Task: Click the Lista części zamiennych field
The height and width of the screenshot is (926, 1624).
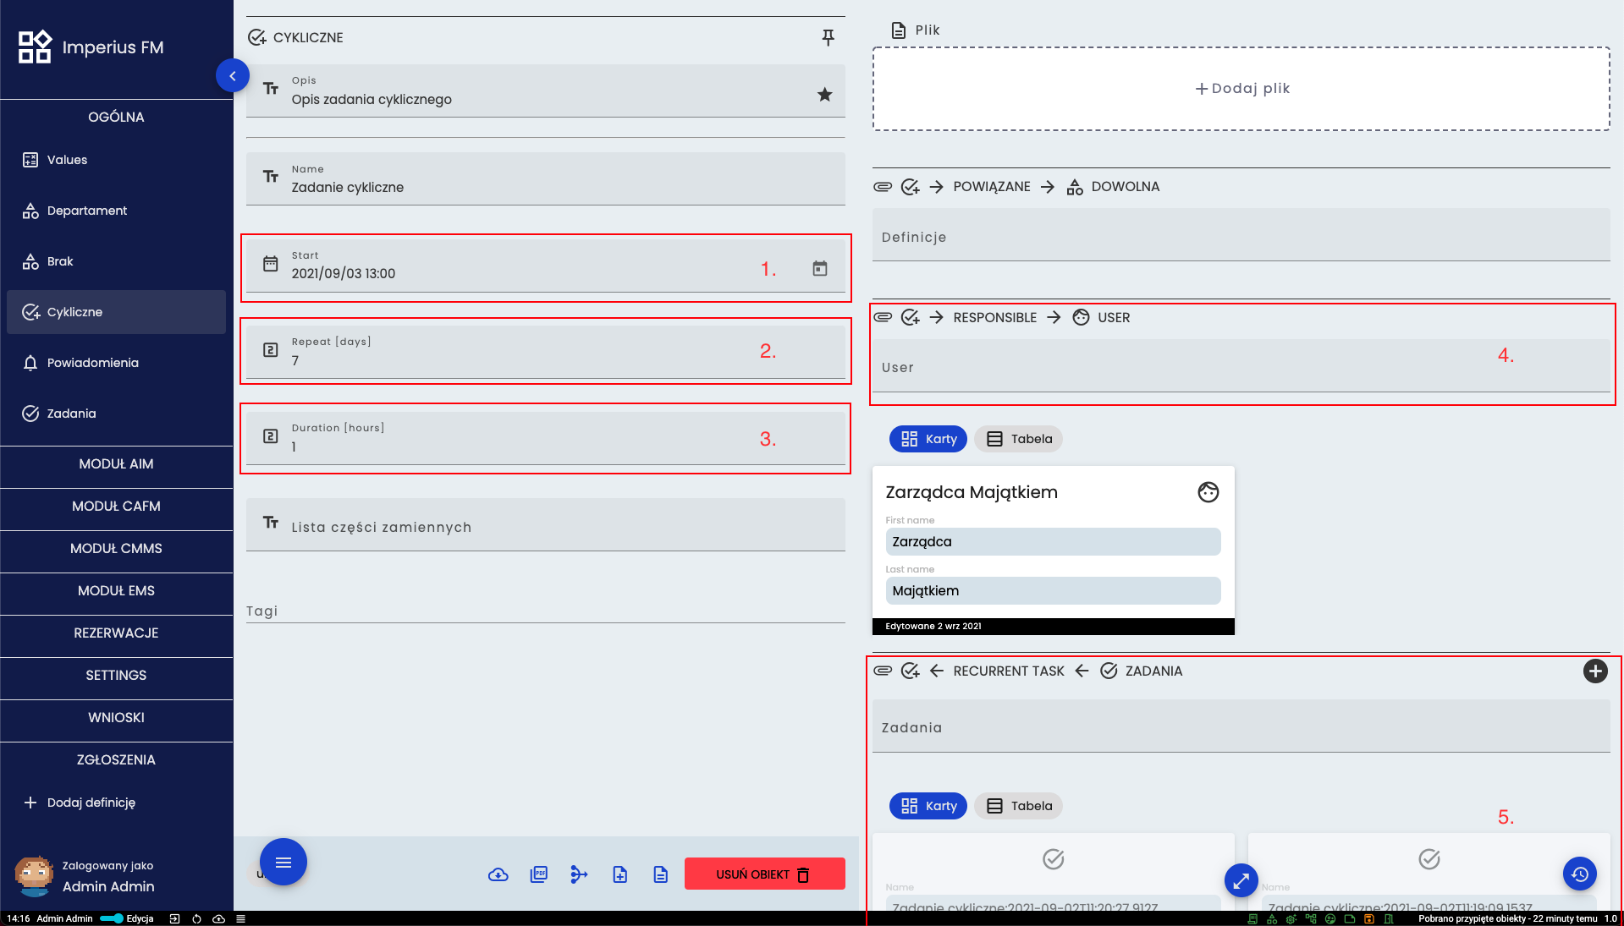Action: 545,525
